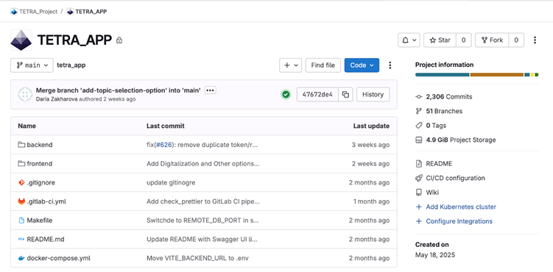Image resolution: width=553 pixels, height=272 pixels.
Task: Open the .gitignore file
Action: [x=41, y=182]
